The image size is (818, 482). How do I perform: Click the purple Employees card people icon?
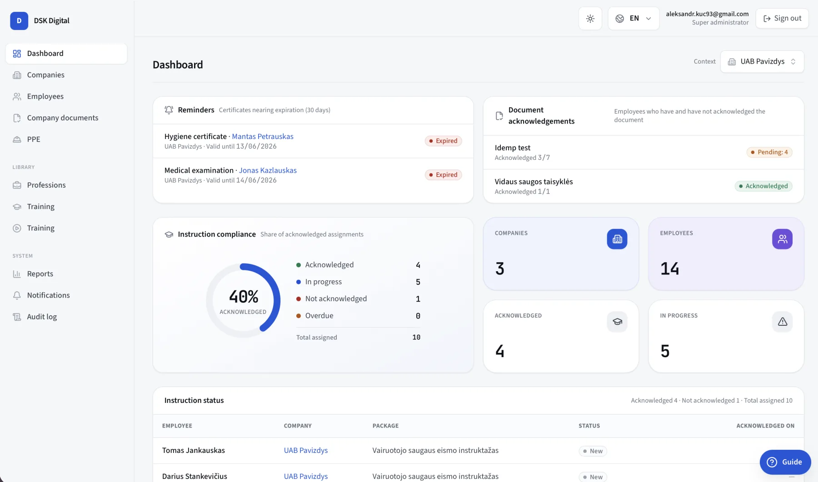tap(782, 239)
